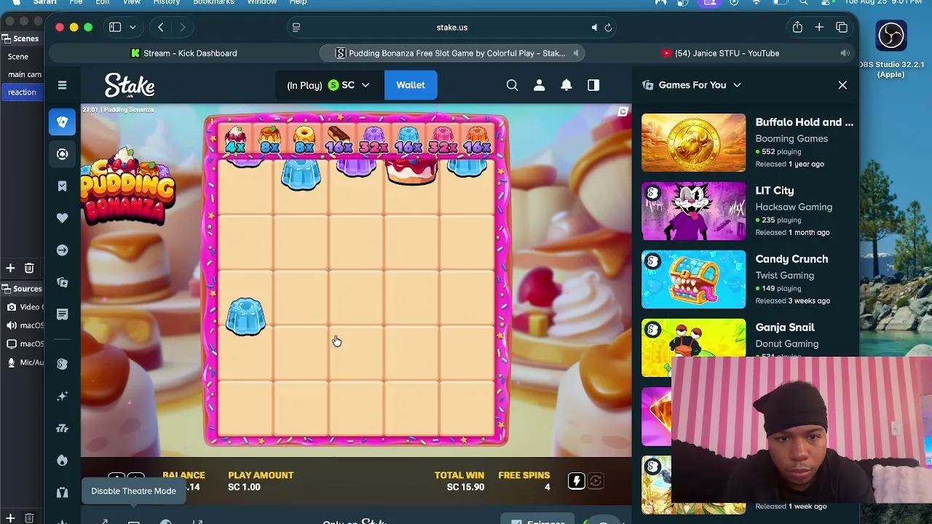The height and width of the screenshot is (524, 932).
Task: Show the Safari tab overview
Action: (842, 28)
